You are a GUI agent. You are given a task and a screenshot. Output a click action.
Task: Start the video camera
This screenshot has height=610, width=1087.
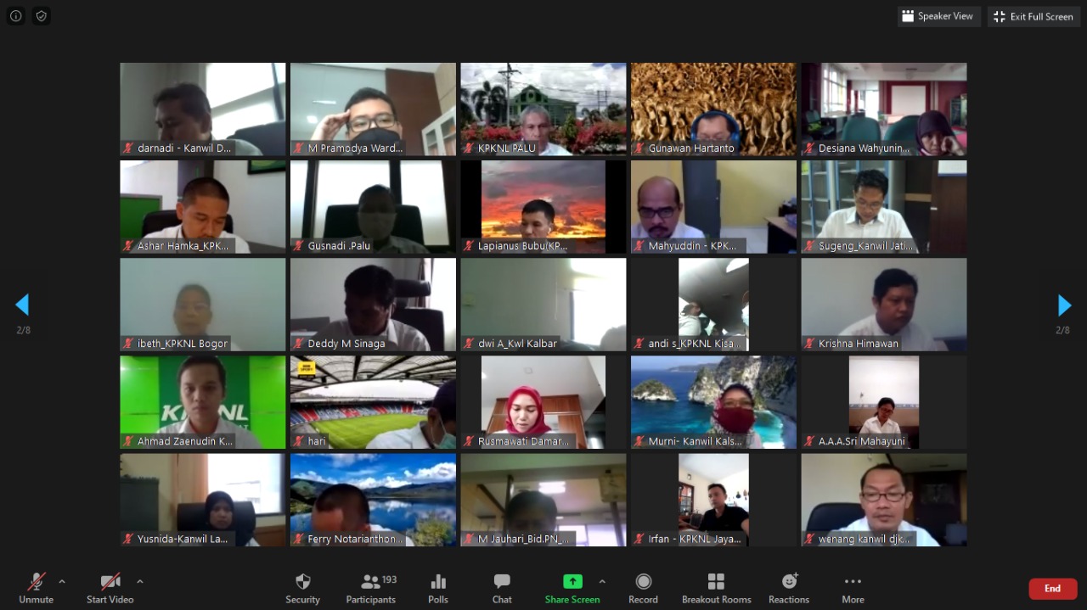tap(110, 588)
